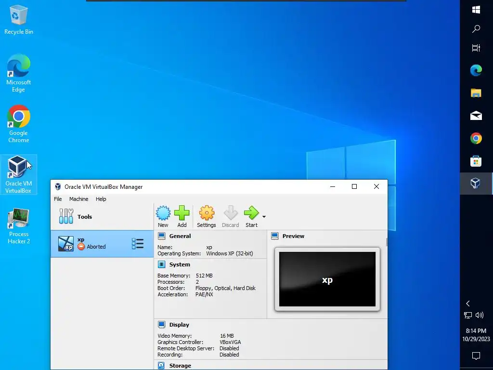Click the 16 MB video memory value
Viewport: 493px width, 370px height.
pyautogui.click(x=227, y=336)
